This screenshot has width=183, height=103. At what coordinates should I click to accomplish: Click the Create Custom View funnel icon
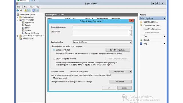click(x=141, y=25)
